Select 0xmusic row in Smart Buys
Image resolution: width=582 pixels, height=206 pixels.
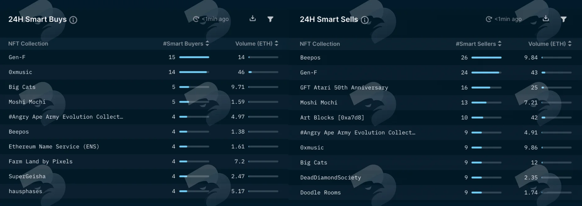[x=144, y=72]
